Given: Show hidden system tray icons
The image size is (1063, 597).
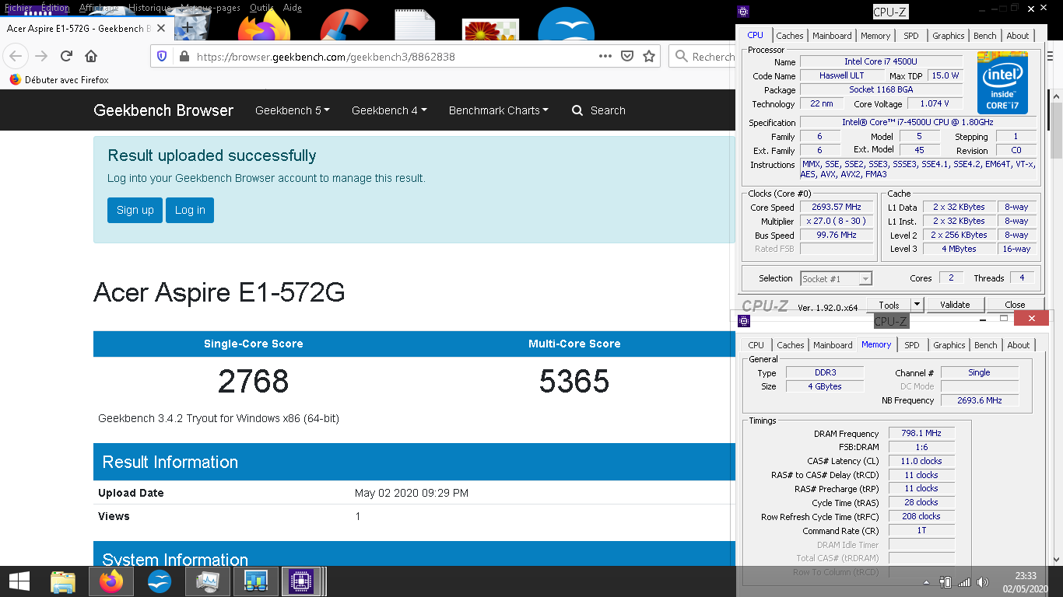Looking at the screenshot, I should coord(926,581).
